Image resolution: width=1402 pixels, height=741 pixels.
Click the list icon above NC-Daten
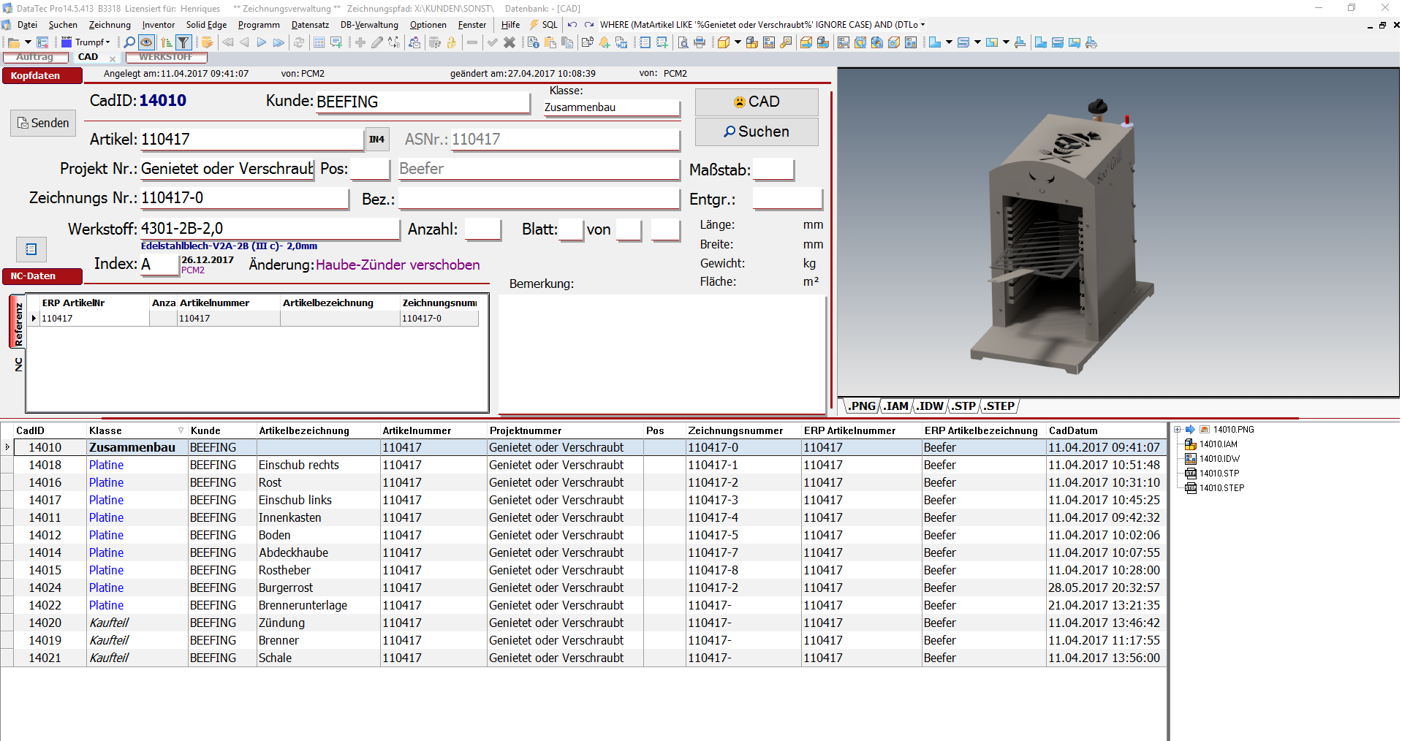tap(31, 249)
